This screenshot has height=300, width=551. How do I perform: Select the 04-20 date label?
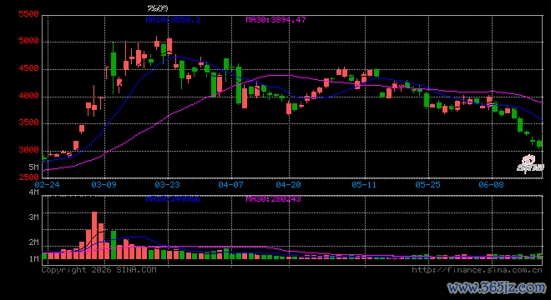tap(288, 184)
